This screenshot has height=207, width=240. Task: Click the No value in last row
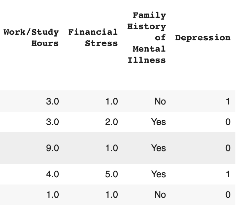pyautogui.click(x=160, y=195)
